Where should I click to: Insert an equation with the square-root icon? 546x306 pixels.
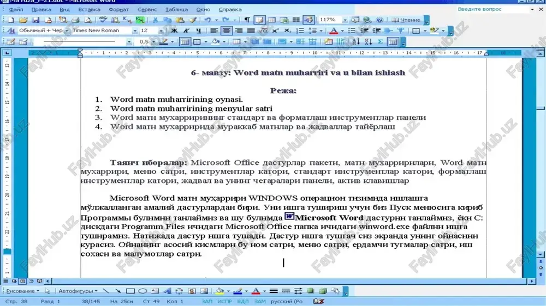[x=263, y=31]
